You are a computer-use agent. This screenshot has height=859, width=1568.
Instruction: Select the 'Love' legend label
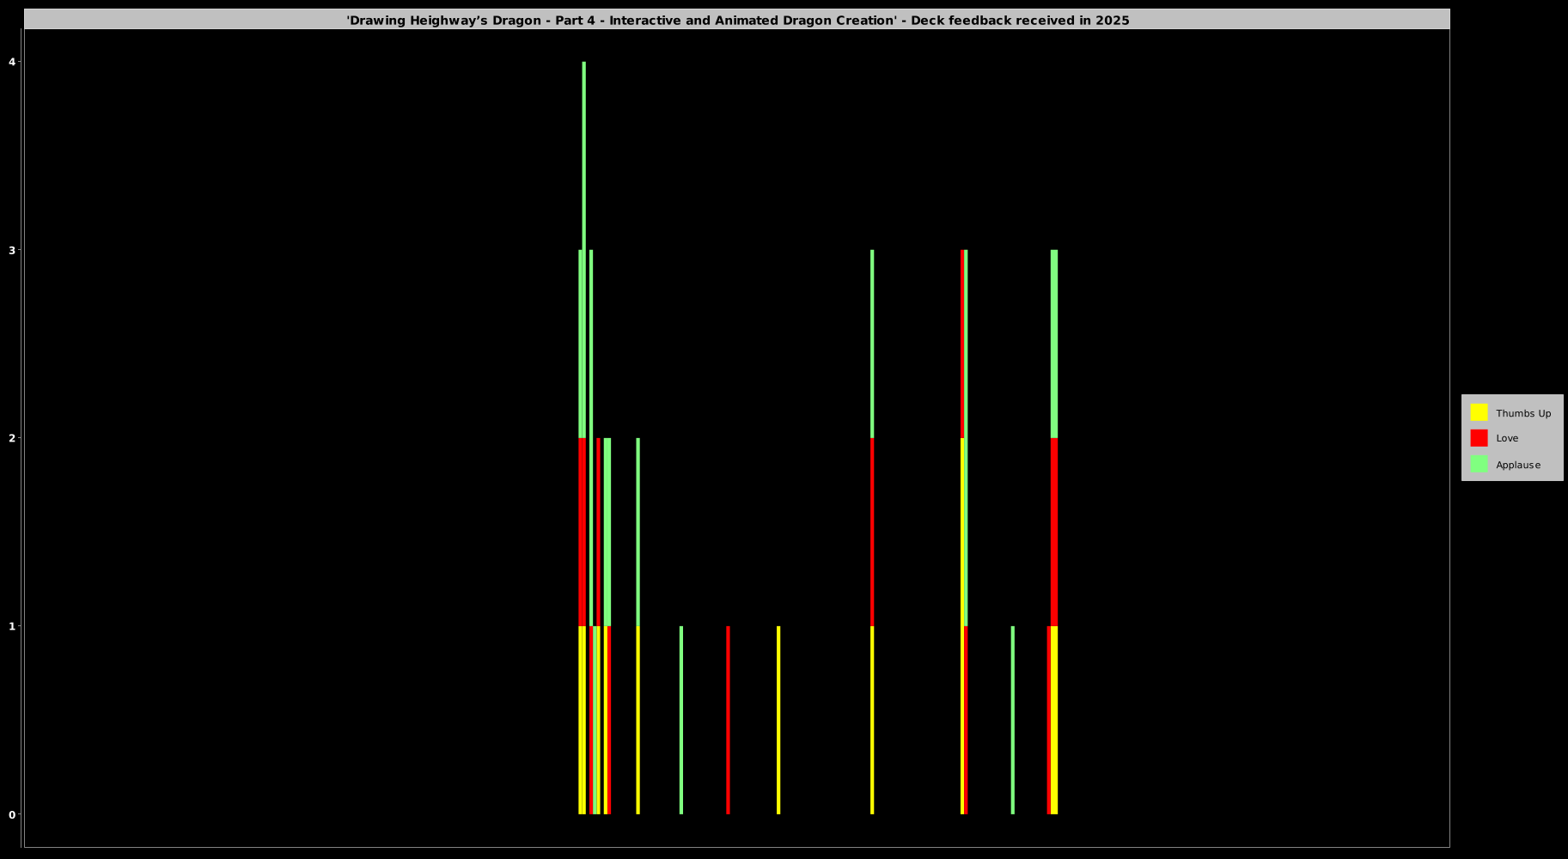tap(1506, 438)
